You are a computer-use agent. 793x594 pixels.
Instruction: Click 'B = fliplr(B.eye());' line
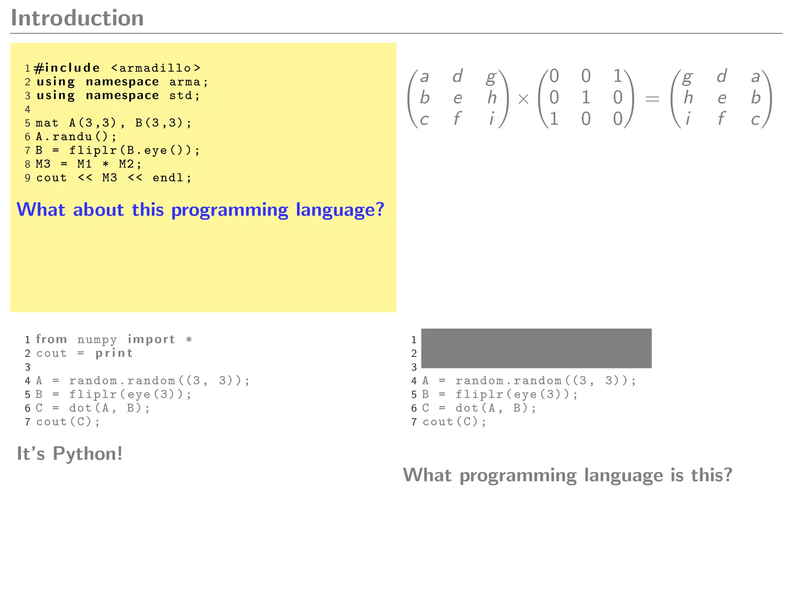click(118, 150)
